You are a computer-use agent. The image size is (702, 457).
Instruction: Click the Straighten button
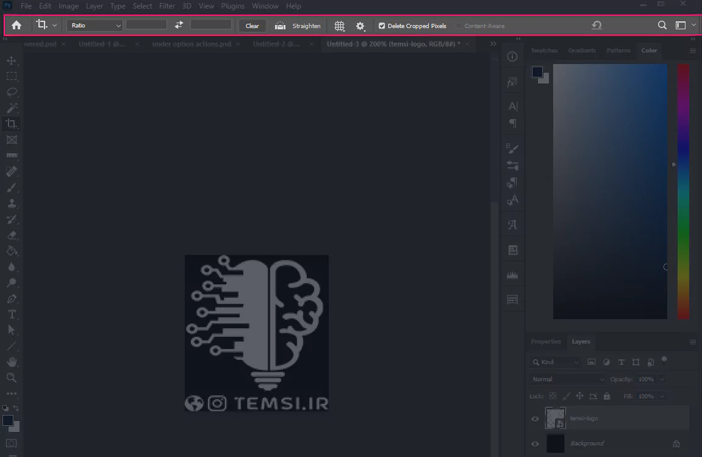pos(298,26)
